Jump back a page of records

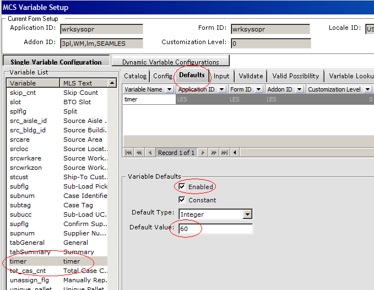[x=139, y=153]
